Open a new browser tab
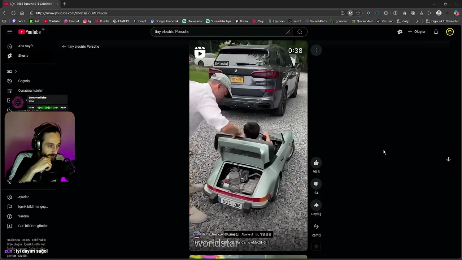 (65, 4)
